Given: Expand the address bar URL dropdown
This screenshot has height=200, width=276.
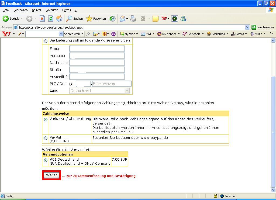Looking at the screenshot, I should tap(247, 27).
